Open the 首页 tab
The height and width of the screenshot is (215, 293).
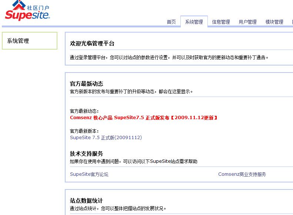(171, 22)
